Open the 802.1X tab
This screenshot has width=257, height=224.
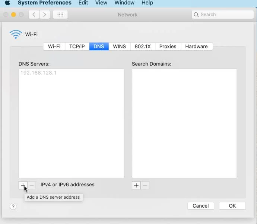(143, 47)
